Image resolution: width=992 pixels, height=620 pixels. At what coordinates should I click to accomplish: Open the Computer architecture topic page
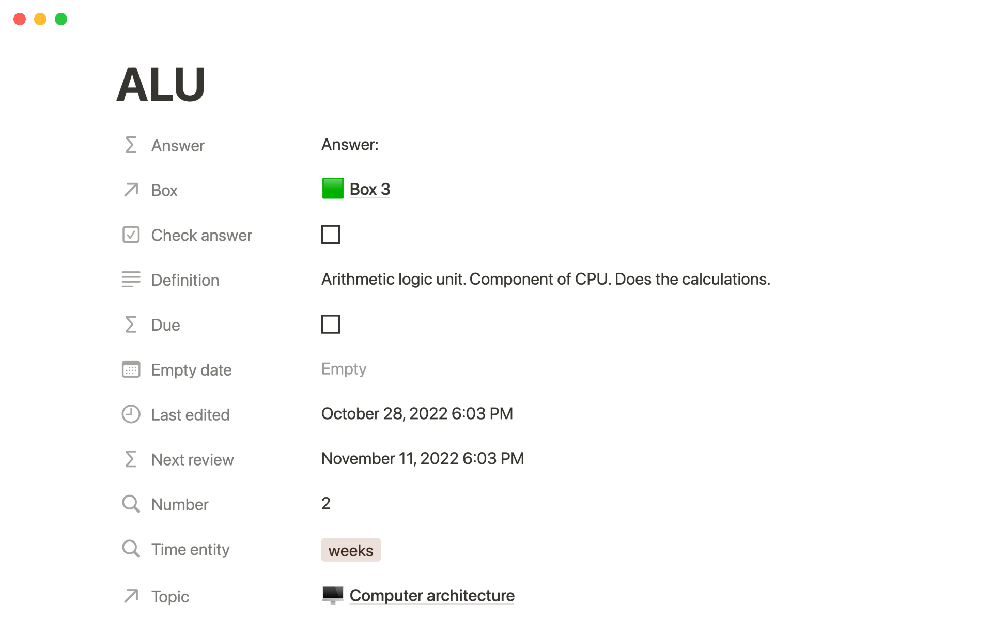[431, 595]
